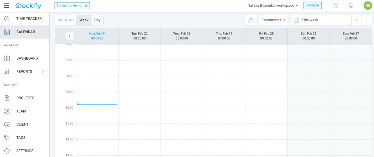Zoom out calendar with minus button
Screen dimensions: 374x157
(61, 36)
